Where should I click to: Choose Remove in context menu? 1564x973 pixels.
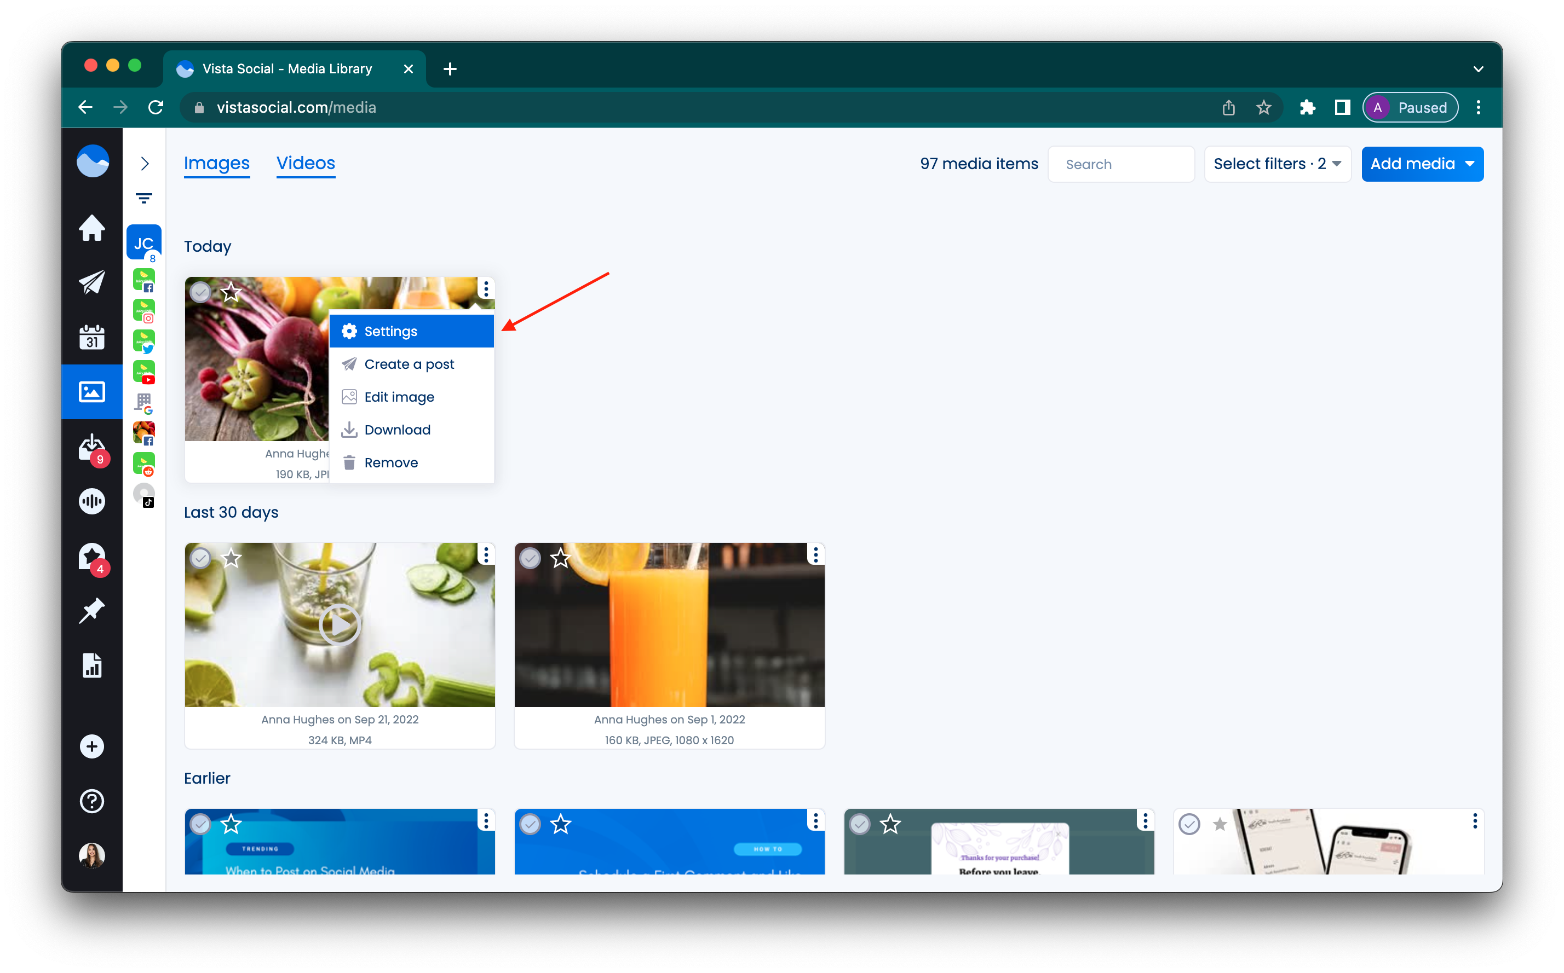411,462
